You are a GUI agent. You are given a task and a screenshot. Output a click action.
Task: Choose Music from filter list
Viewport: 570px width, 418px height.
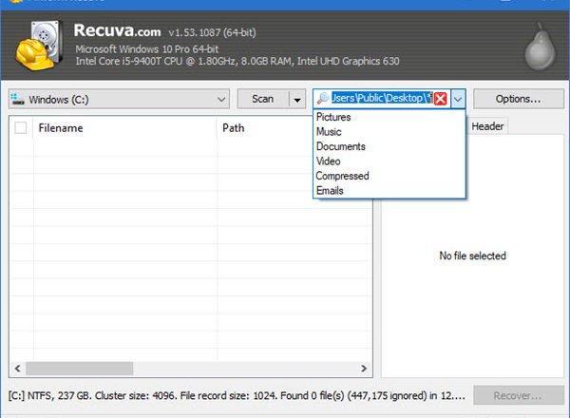click(389, 132)
